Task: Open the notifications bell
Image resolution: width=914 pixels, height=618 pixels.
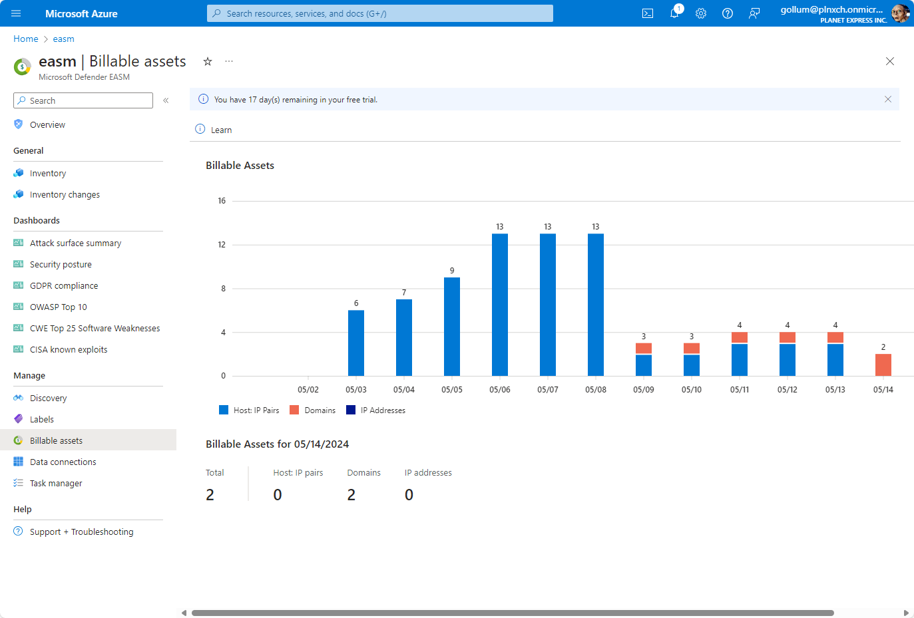Action: (x=674, y=13)
